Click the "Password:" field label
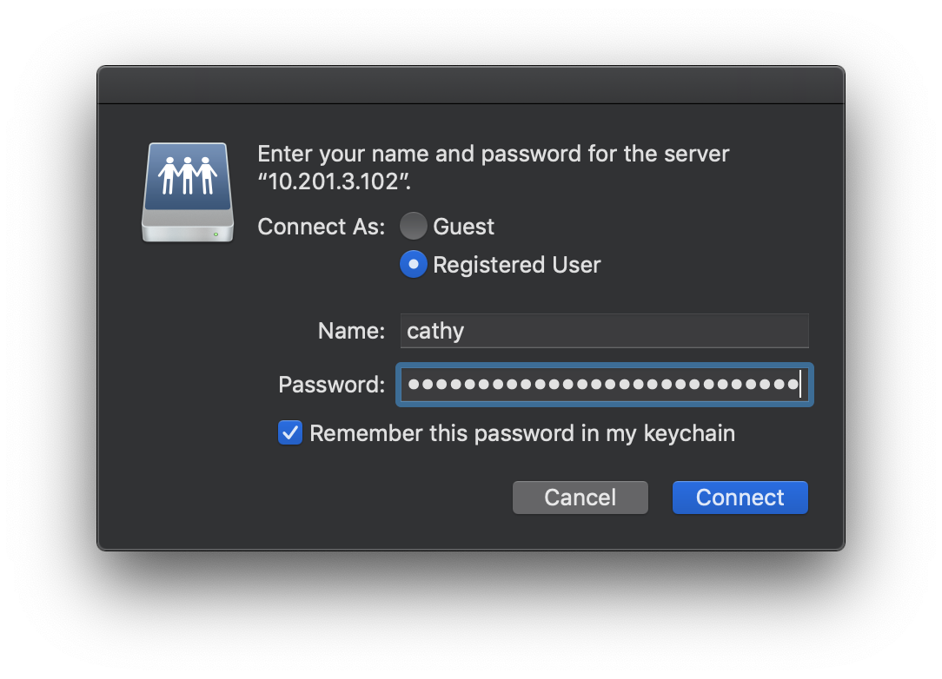 [331, 385]
